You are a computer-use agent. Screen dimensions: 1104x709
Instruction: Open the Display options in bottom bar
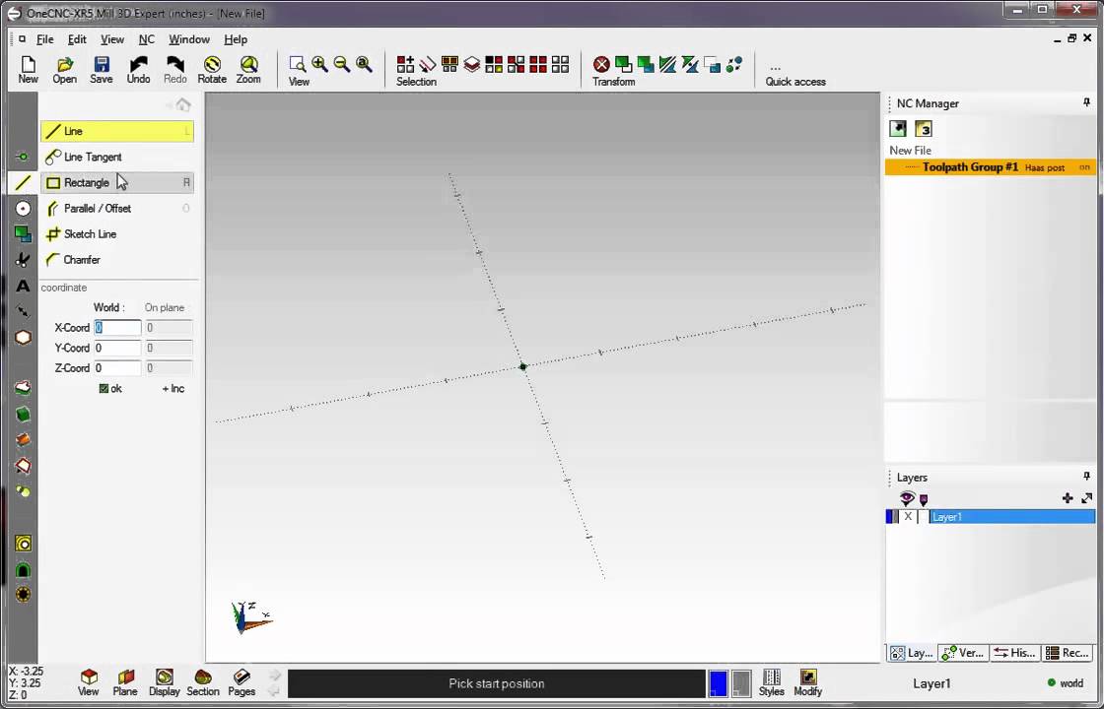click(164, 683)
